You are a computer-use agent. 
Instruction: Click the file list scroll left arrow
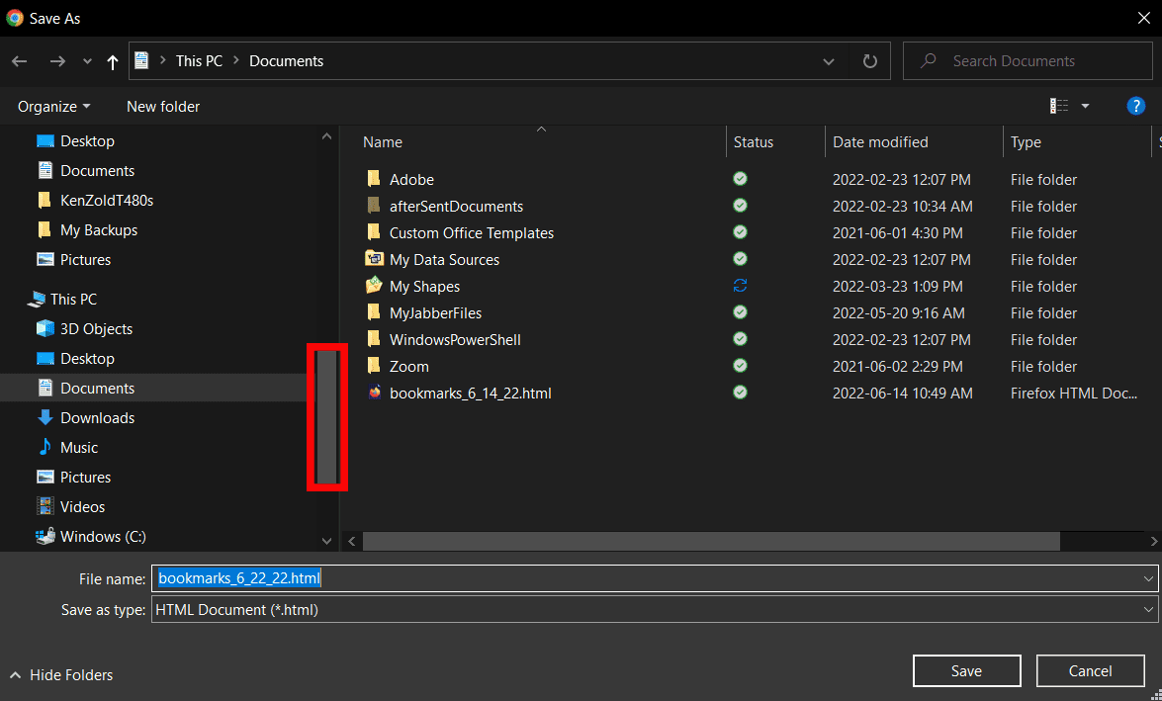(x=352, y=542)
